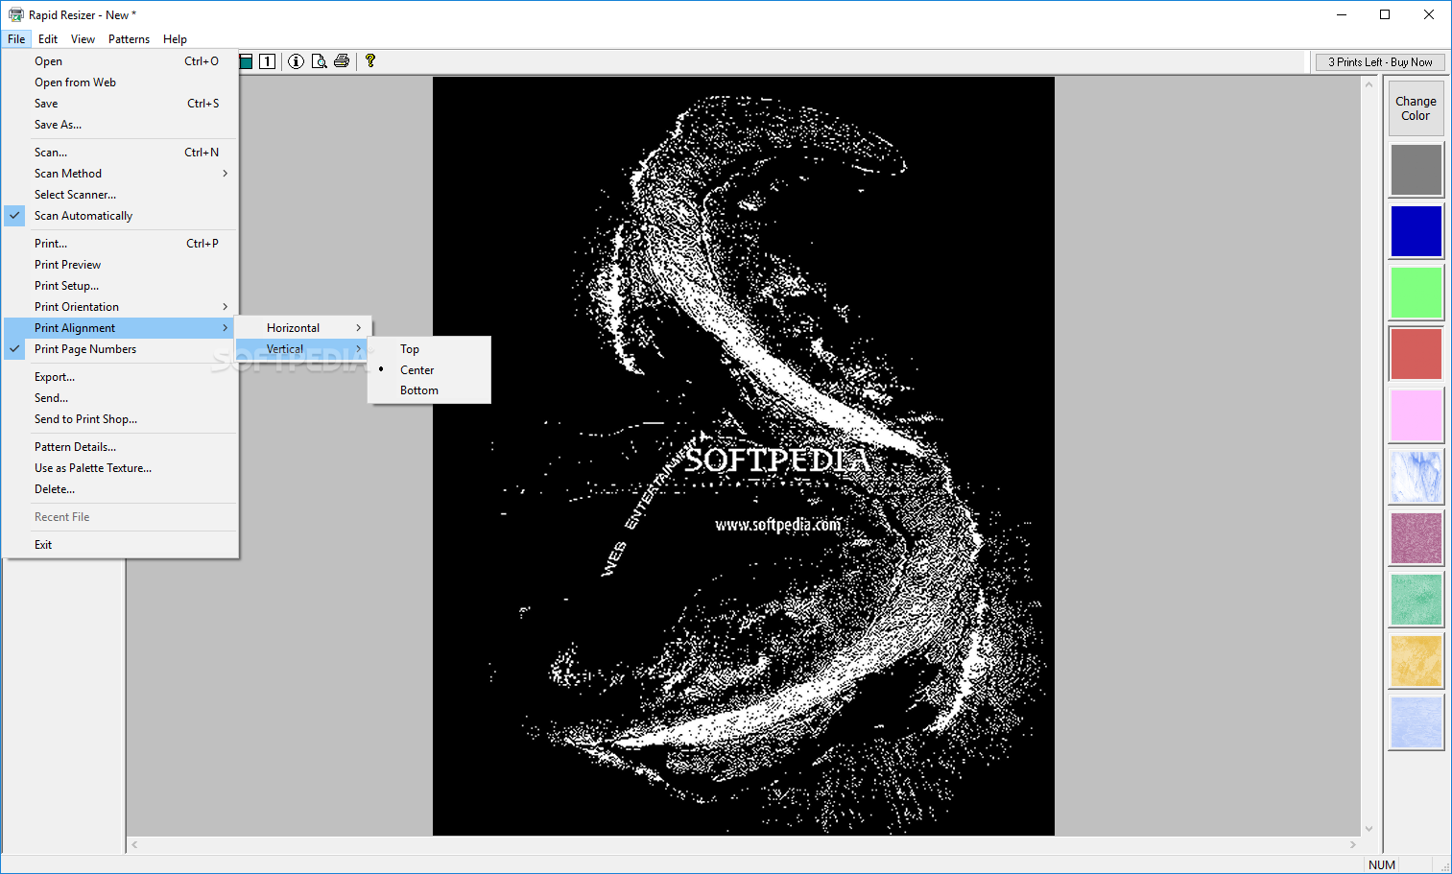The width and height of the screenshot is (1452, 874).
Task: Choose Scan... in the File menu
Action: pos(121,153)
